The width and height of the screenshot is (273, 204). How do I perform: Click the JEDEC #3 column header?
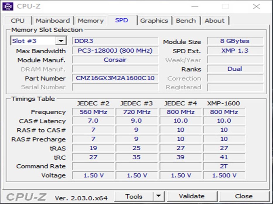pos(136,103)
